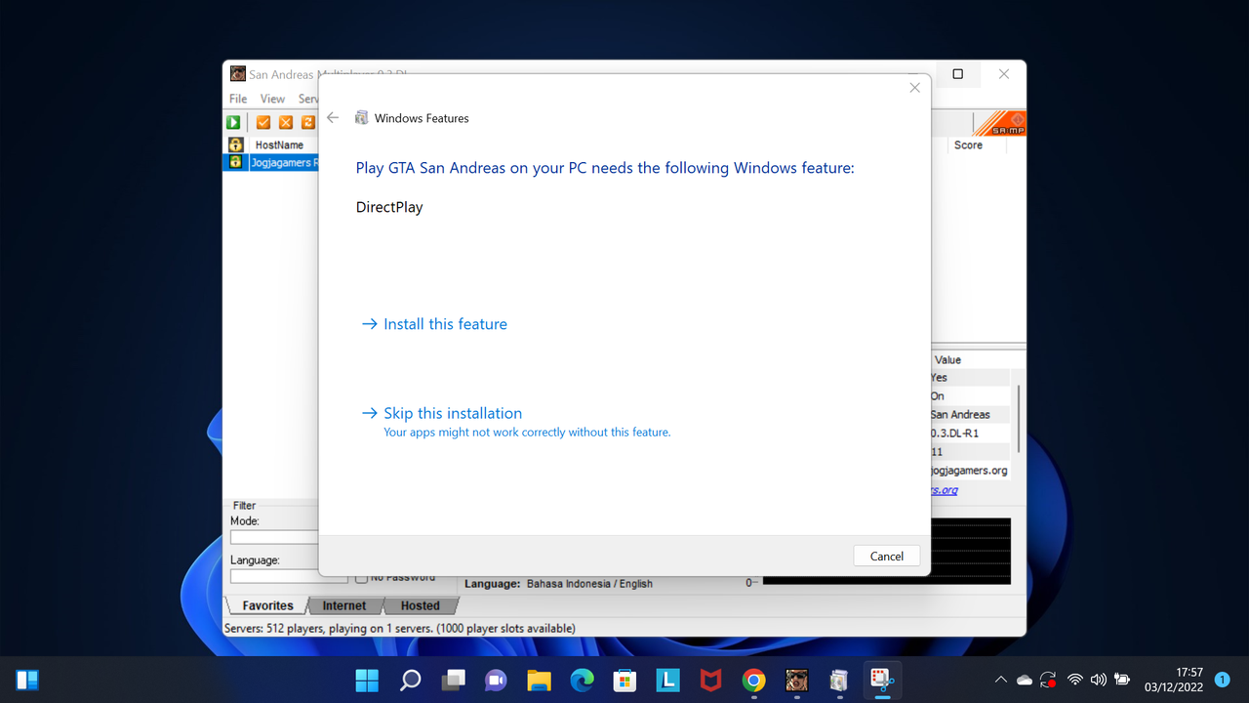
Task: Switch to the Hosted tab
Action: tap(421, 605)
